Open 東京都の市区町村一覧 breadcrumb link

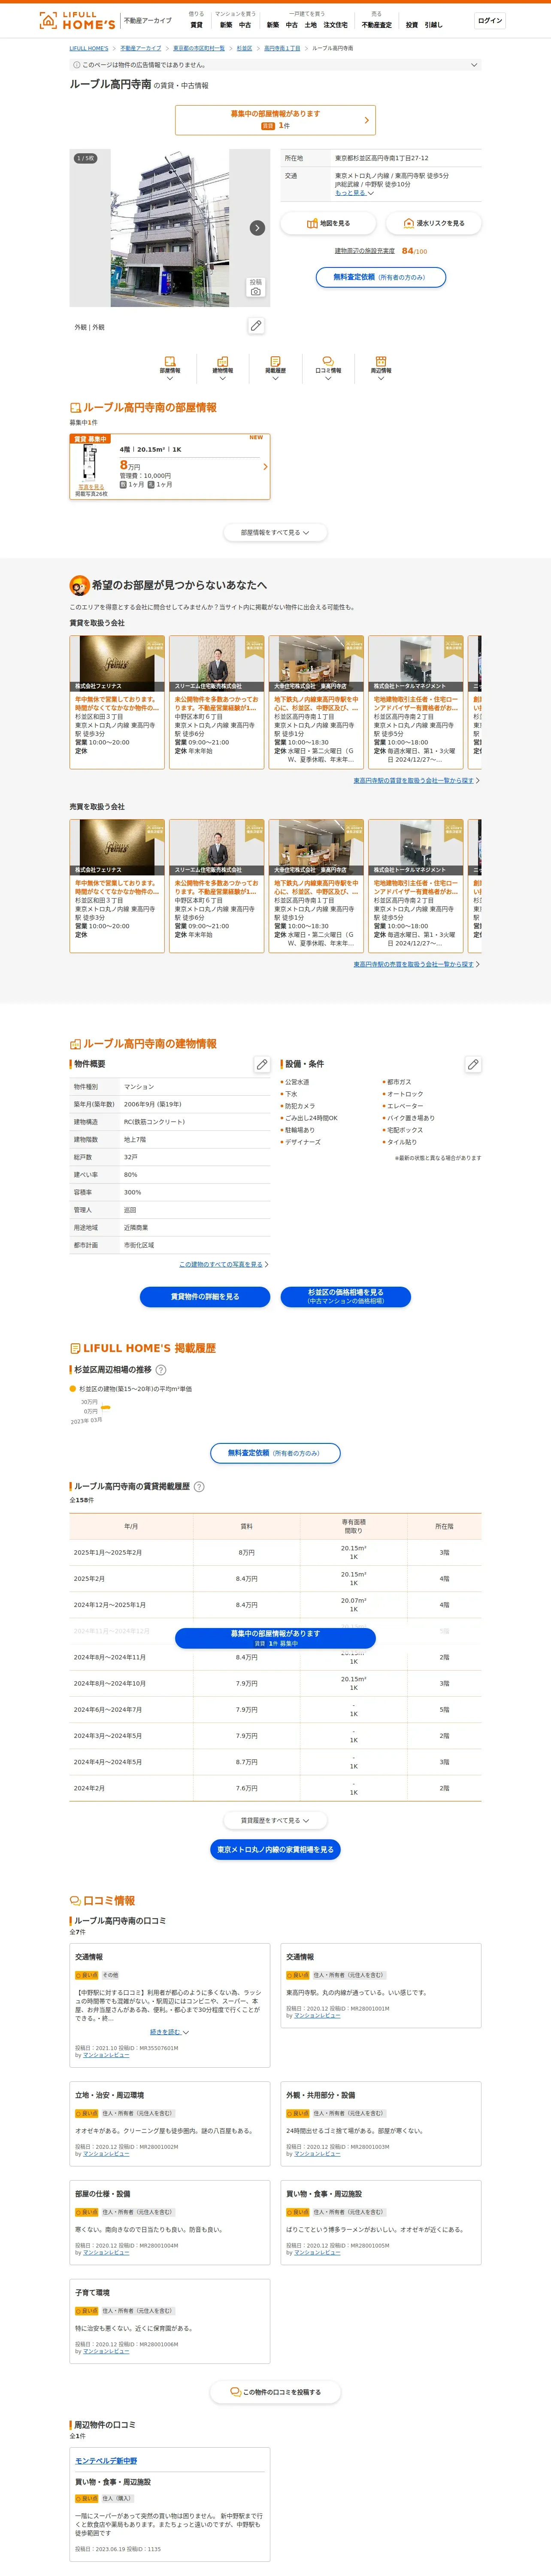tap(199, 48)
